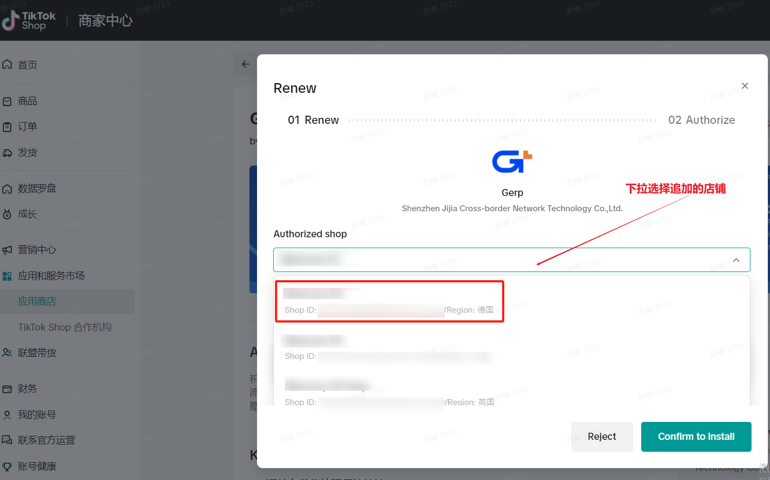This screenshot has height=480, width=770.
Task: Click the products icon beside 商品
Action: pyautogui.click(x=7, y=102)
